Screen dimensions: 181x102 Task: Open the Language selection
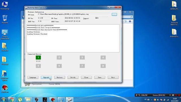33,77
